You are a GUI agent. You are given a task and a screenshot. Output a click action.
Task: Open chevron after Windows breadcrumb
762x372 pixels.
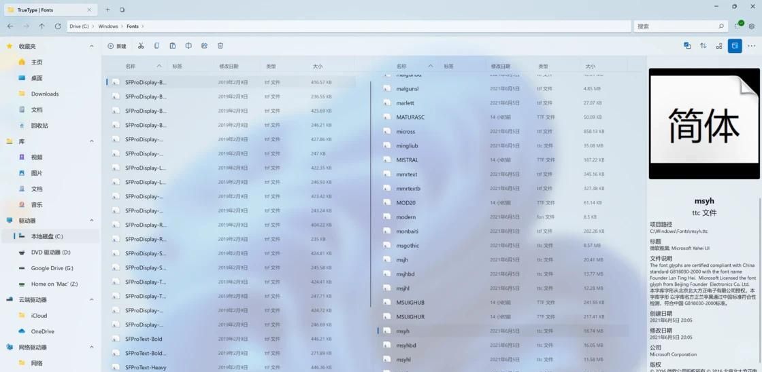coord(122,26)
